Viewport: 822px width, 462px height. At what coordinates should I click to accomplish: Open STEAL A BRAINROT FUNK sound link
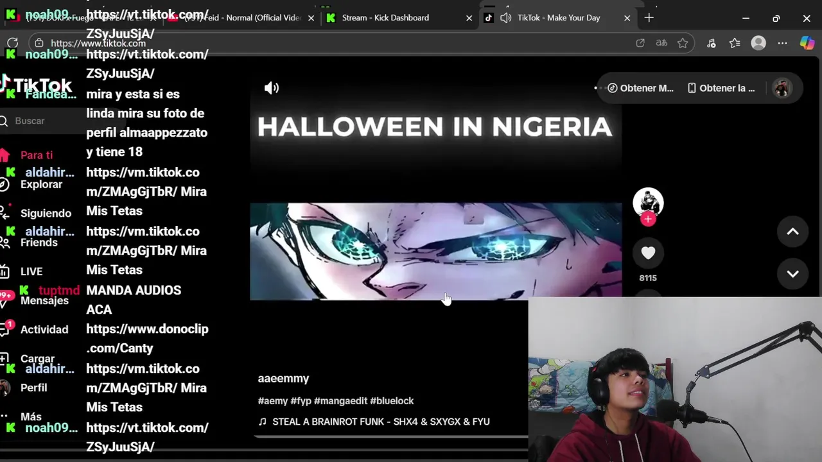(374, 422)
